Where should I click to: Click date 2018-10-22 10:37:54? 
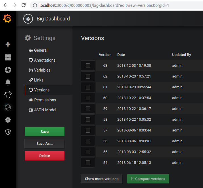tap(134, 98)
